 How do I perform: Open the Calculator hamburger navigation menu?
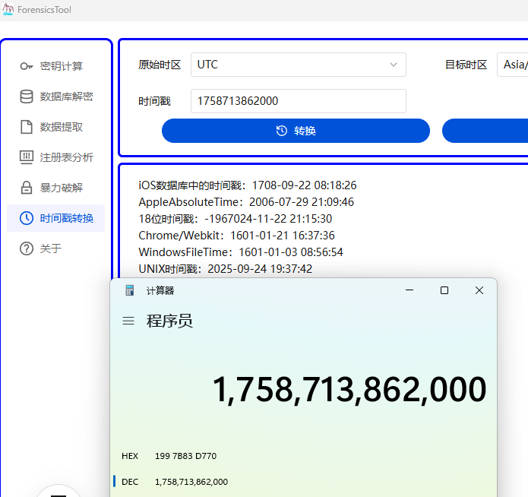coord(128,321)
